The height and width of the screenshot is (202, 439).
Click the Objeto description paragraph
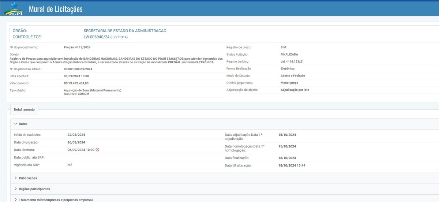coord(116,60)
